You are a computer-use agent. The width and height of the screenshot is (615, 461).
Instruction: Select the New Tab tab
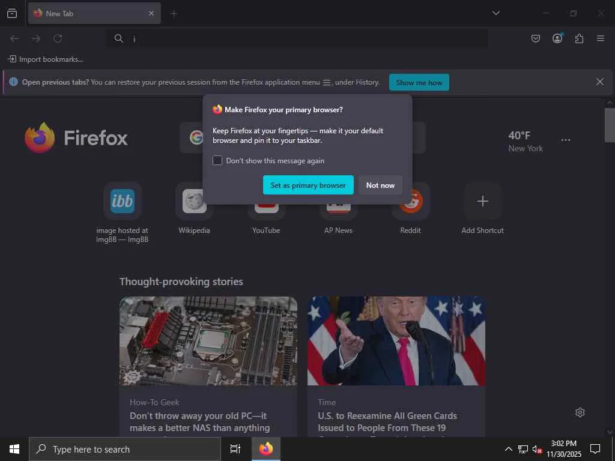[94, 13]
